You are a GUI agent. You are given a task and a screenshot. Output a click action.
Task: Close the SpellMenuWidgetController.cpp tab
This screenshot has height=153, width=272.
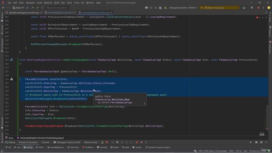[x=41, y=13]
